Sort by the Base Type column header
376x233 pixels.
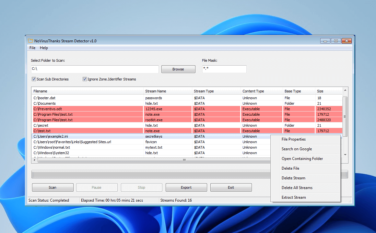[x=299, y=91]
